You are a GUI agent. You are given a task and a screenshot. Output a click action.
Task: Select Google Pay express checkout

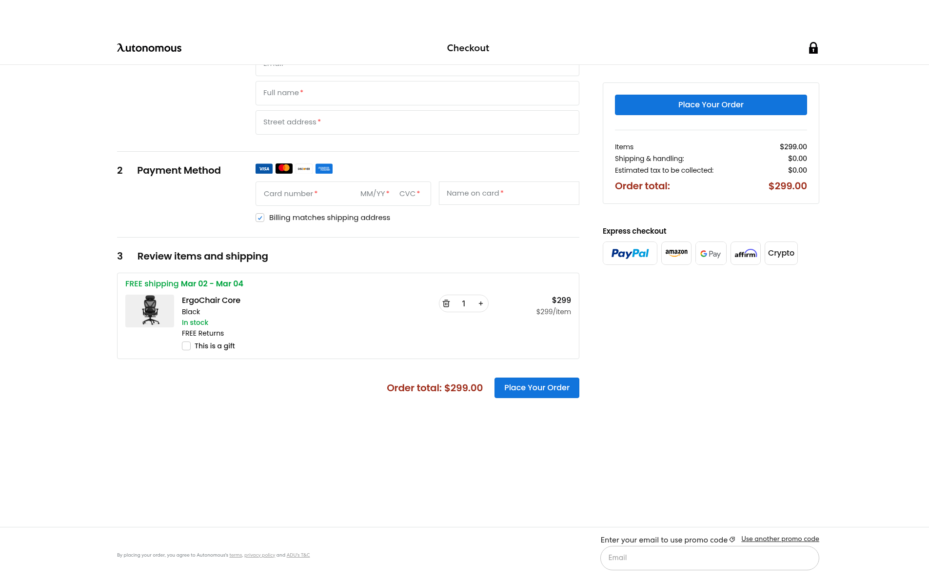[711, 253]
